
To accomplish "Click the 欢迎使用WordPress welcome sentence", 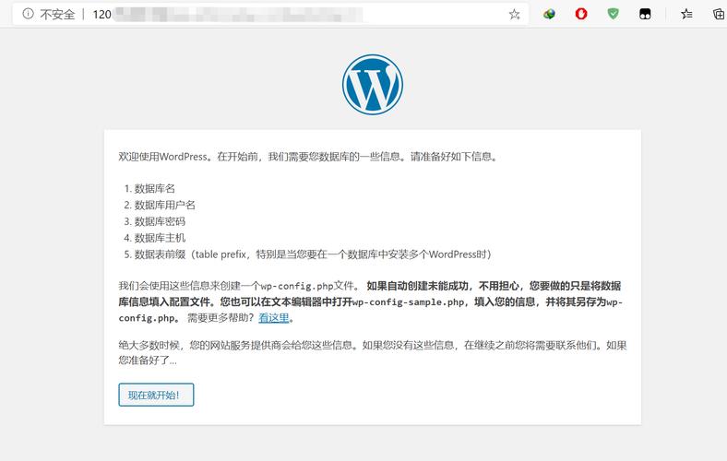I will (x=309, y=157).
